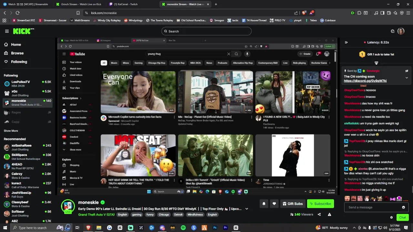Screen dimensions: 413x232
Task: Open Spotify from the Windows taskbar
Action: [x=183, y=228]
